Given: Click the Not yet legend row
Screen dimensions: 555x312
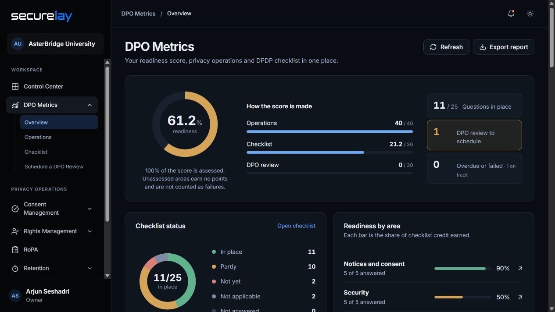Looking at the screenshot, I should [x=264, y=281].
